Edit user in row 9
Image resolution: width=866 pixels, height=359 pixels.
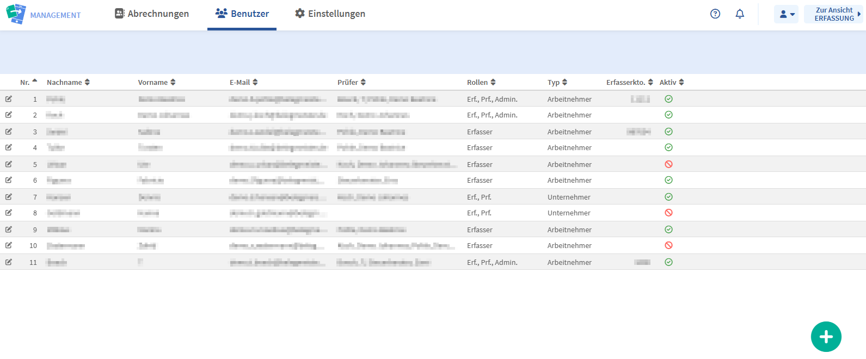pos(9,230)
